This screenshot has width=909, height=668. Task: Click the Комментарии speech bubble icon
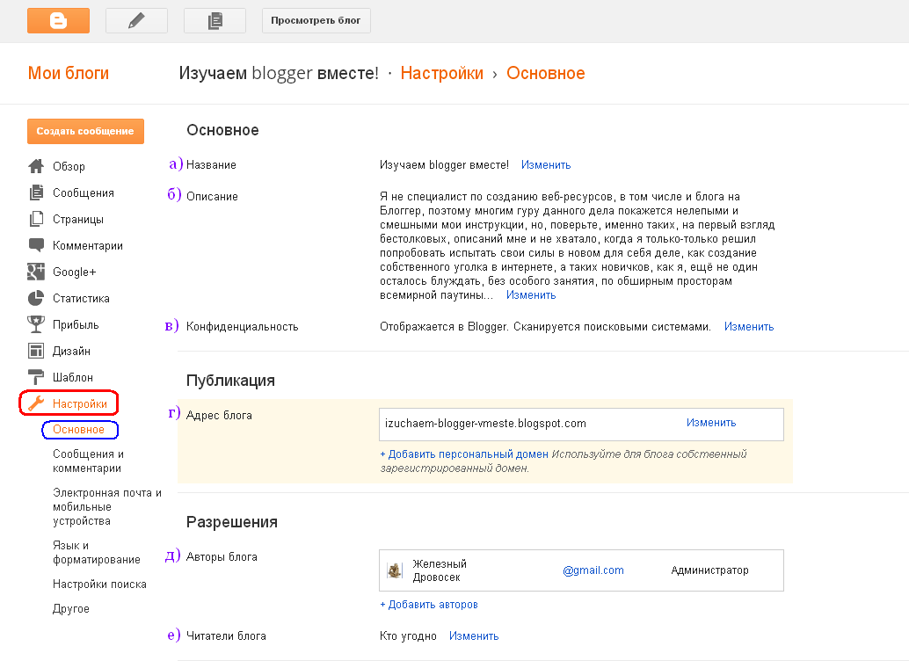36,245
